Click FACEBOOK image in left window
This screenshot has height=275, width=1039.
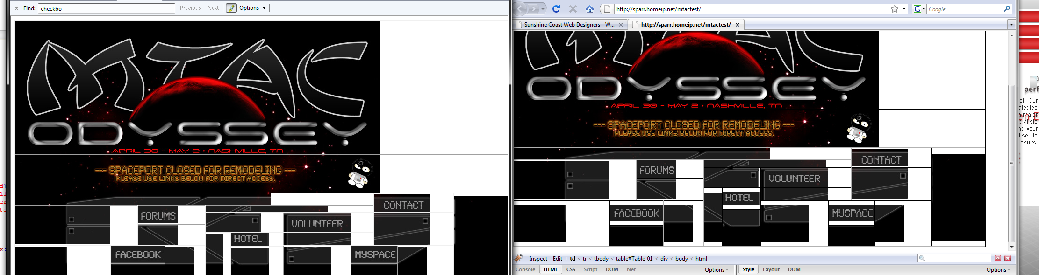[x=138, y=254]
